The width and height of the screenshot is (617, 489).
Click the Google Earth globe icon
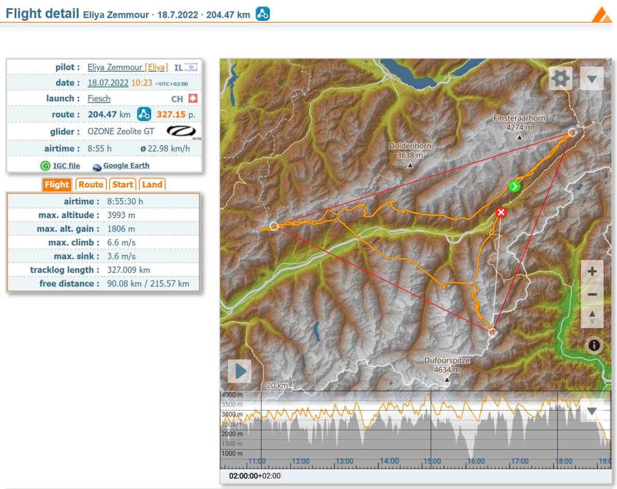tap(97, 167)
